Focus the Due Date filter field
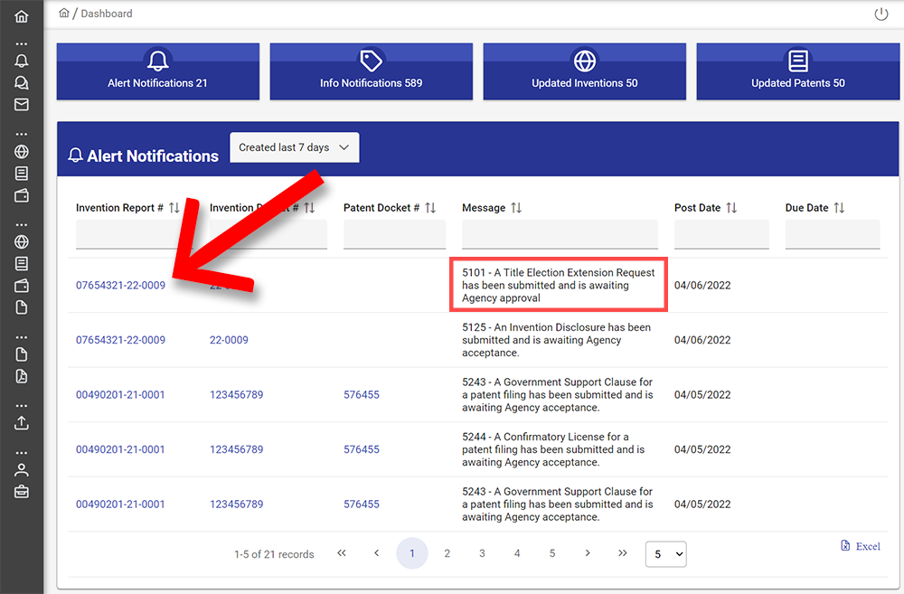Image resolution: width=904 pixels, height=594 pixels. pos(833,234)
